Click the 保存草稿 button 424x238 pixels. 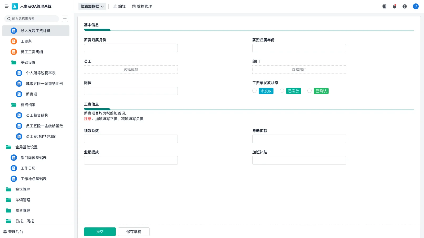pos(134,232)
